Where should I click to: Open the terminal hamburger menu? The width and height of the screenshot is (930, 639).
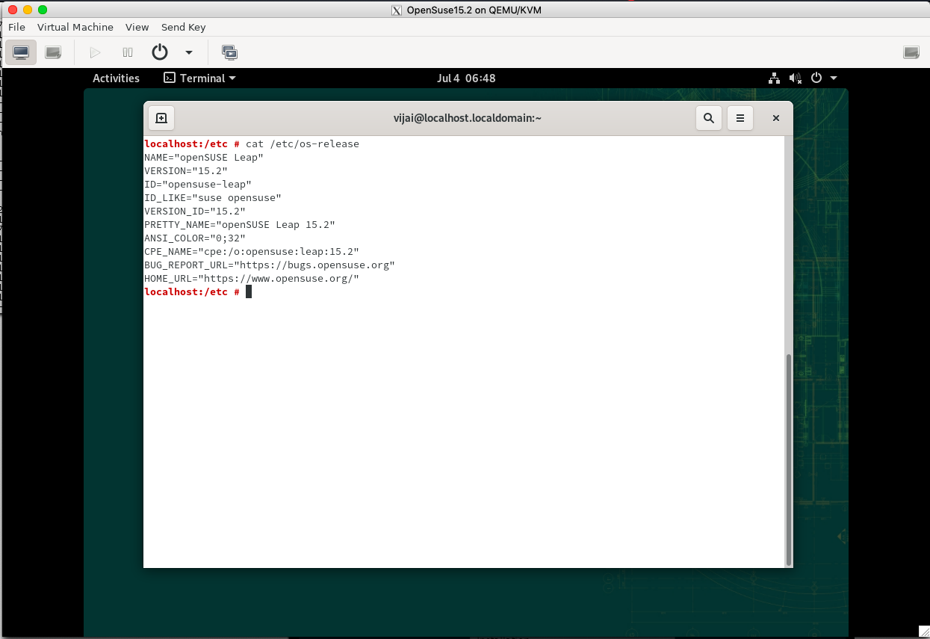click(740, 118)
